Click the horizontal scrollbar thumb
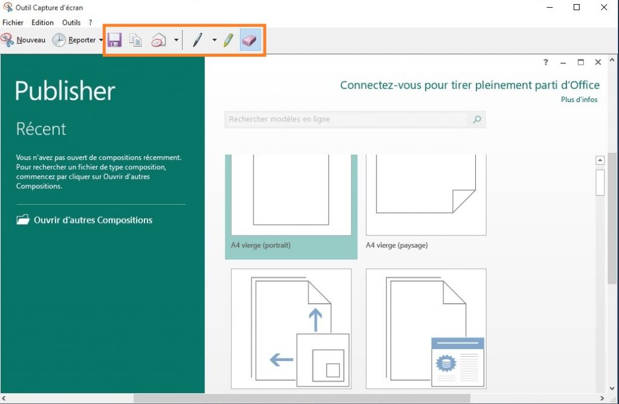The image size is (619, 404). pyautogui.click(x=302, y=398)
